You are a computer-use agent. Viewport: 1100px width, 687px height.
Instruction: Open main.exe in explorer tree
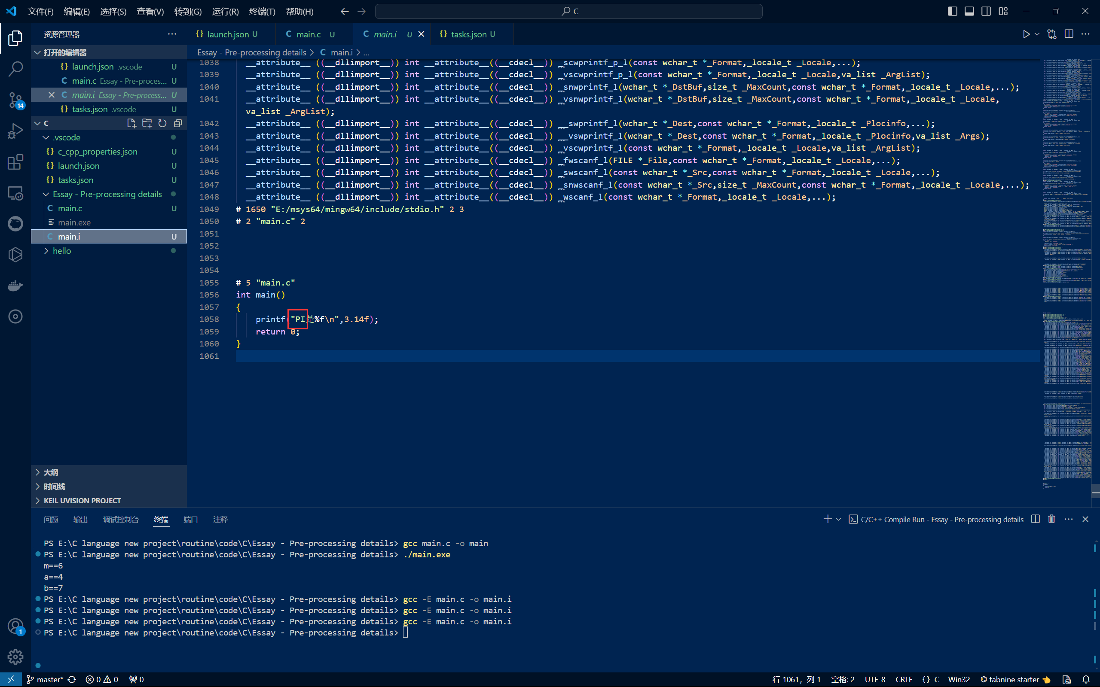109,222
